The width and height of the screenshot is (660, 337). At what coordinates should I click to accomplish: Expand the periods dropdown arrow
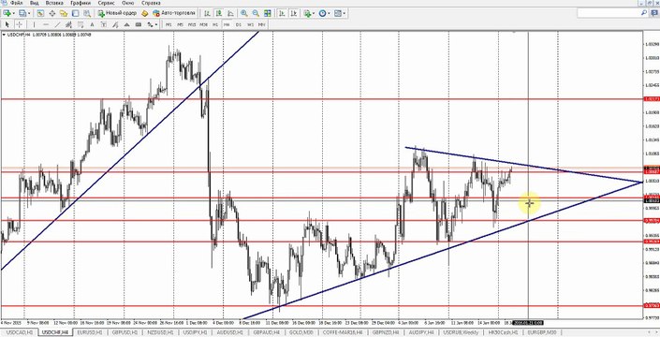pos(329,13)
